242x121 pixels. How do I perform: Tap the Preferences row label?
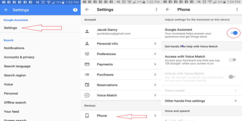point(106,54)
